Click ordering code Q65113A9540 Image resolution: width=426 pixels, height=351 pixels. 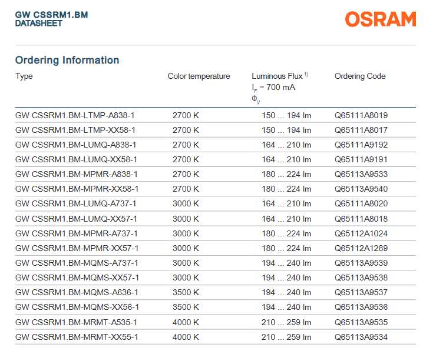[x=361, y=189]
